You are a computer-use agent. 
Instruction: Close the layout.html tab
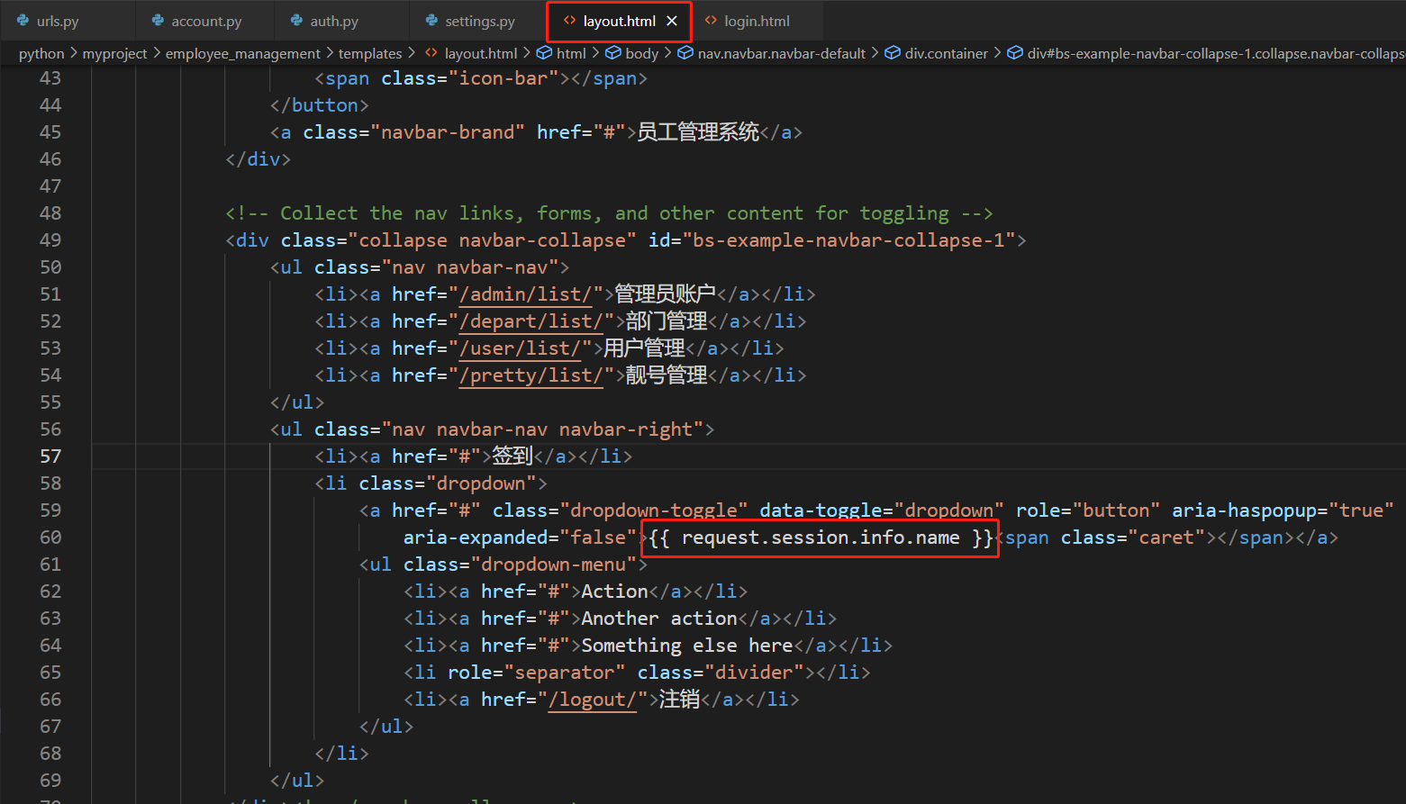coord(672,21)
